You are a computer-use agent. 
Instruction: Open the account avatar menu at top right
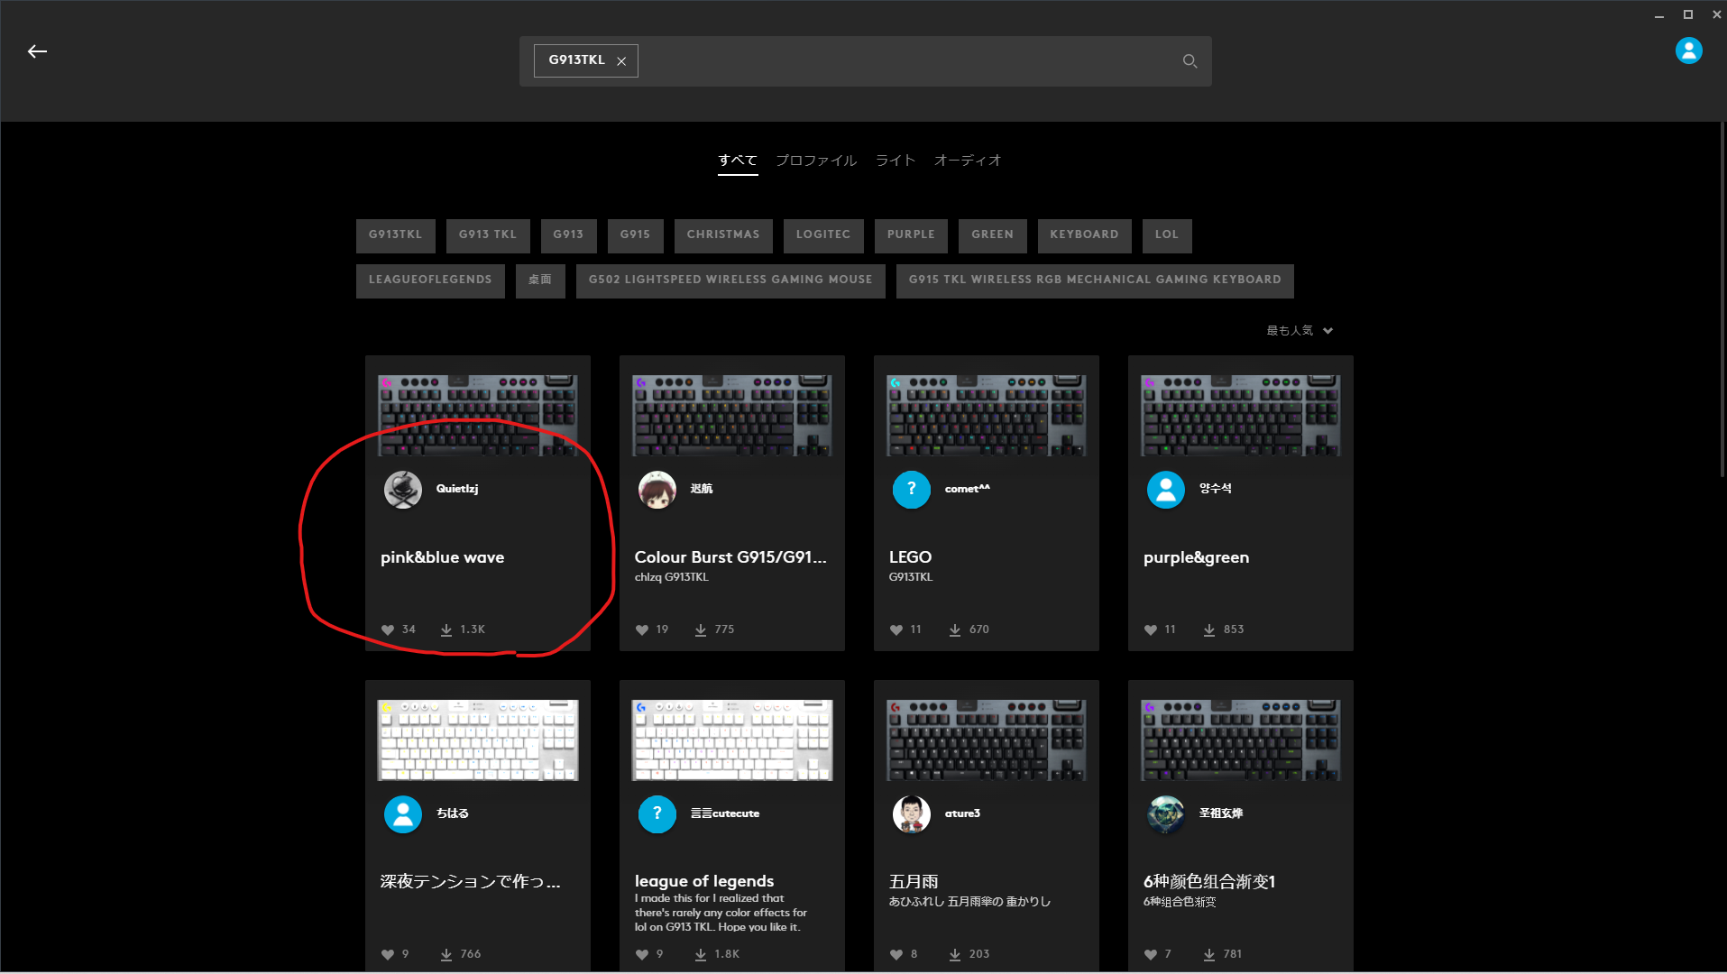click(x=1688, y=51)
